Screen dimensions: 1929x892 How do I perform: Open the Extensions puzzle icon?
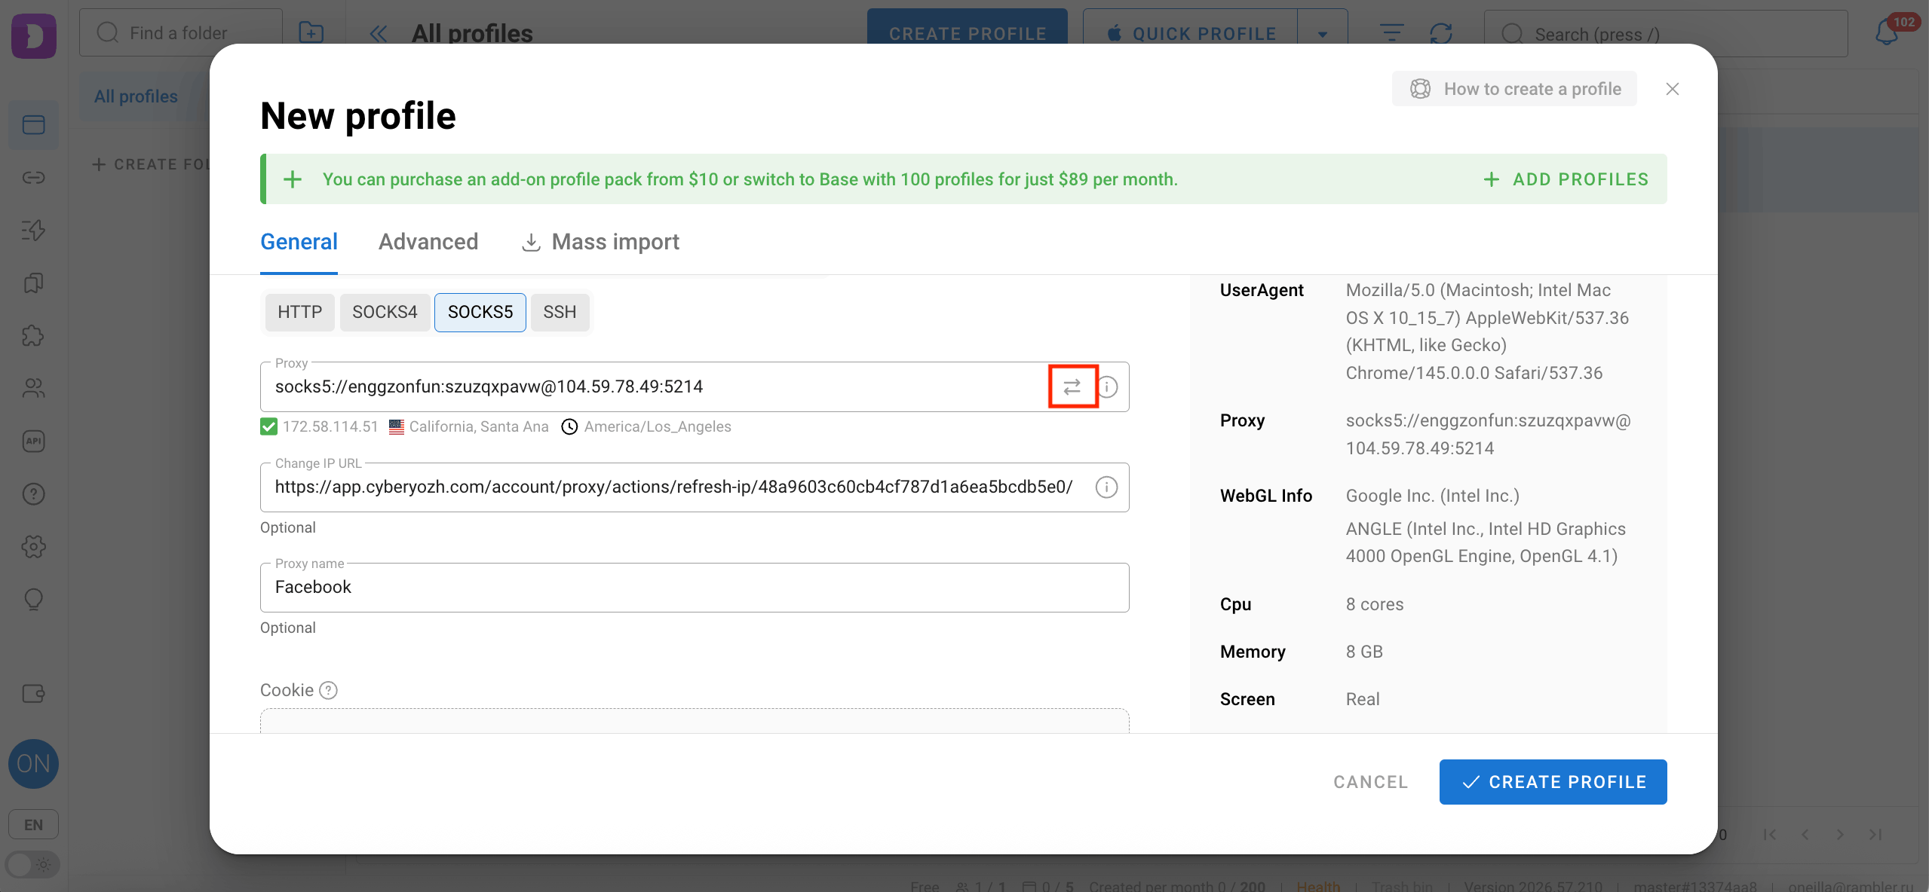coord(33,336)
